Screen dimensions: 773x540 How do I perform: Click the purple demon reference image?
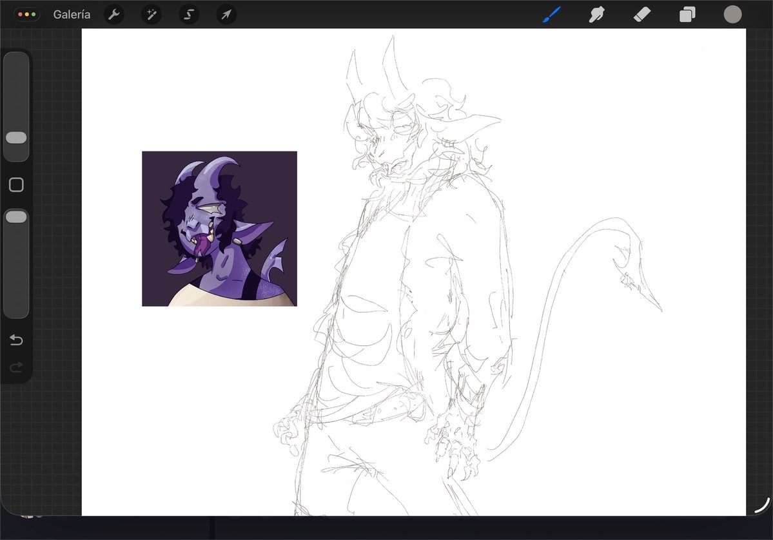pos(219,229)
